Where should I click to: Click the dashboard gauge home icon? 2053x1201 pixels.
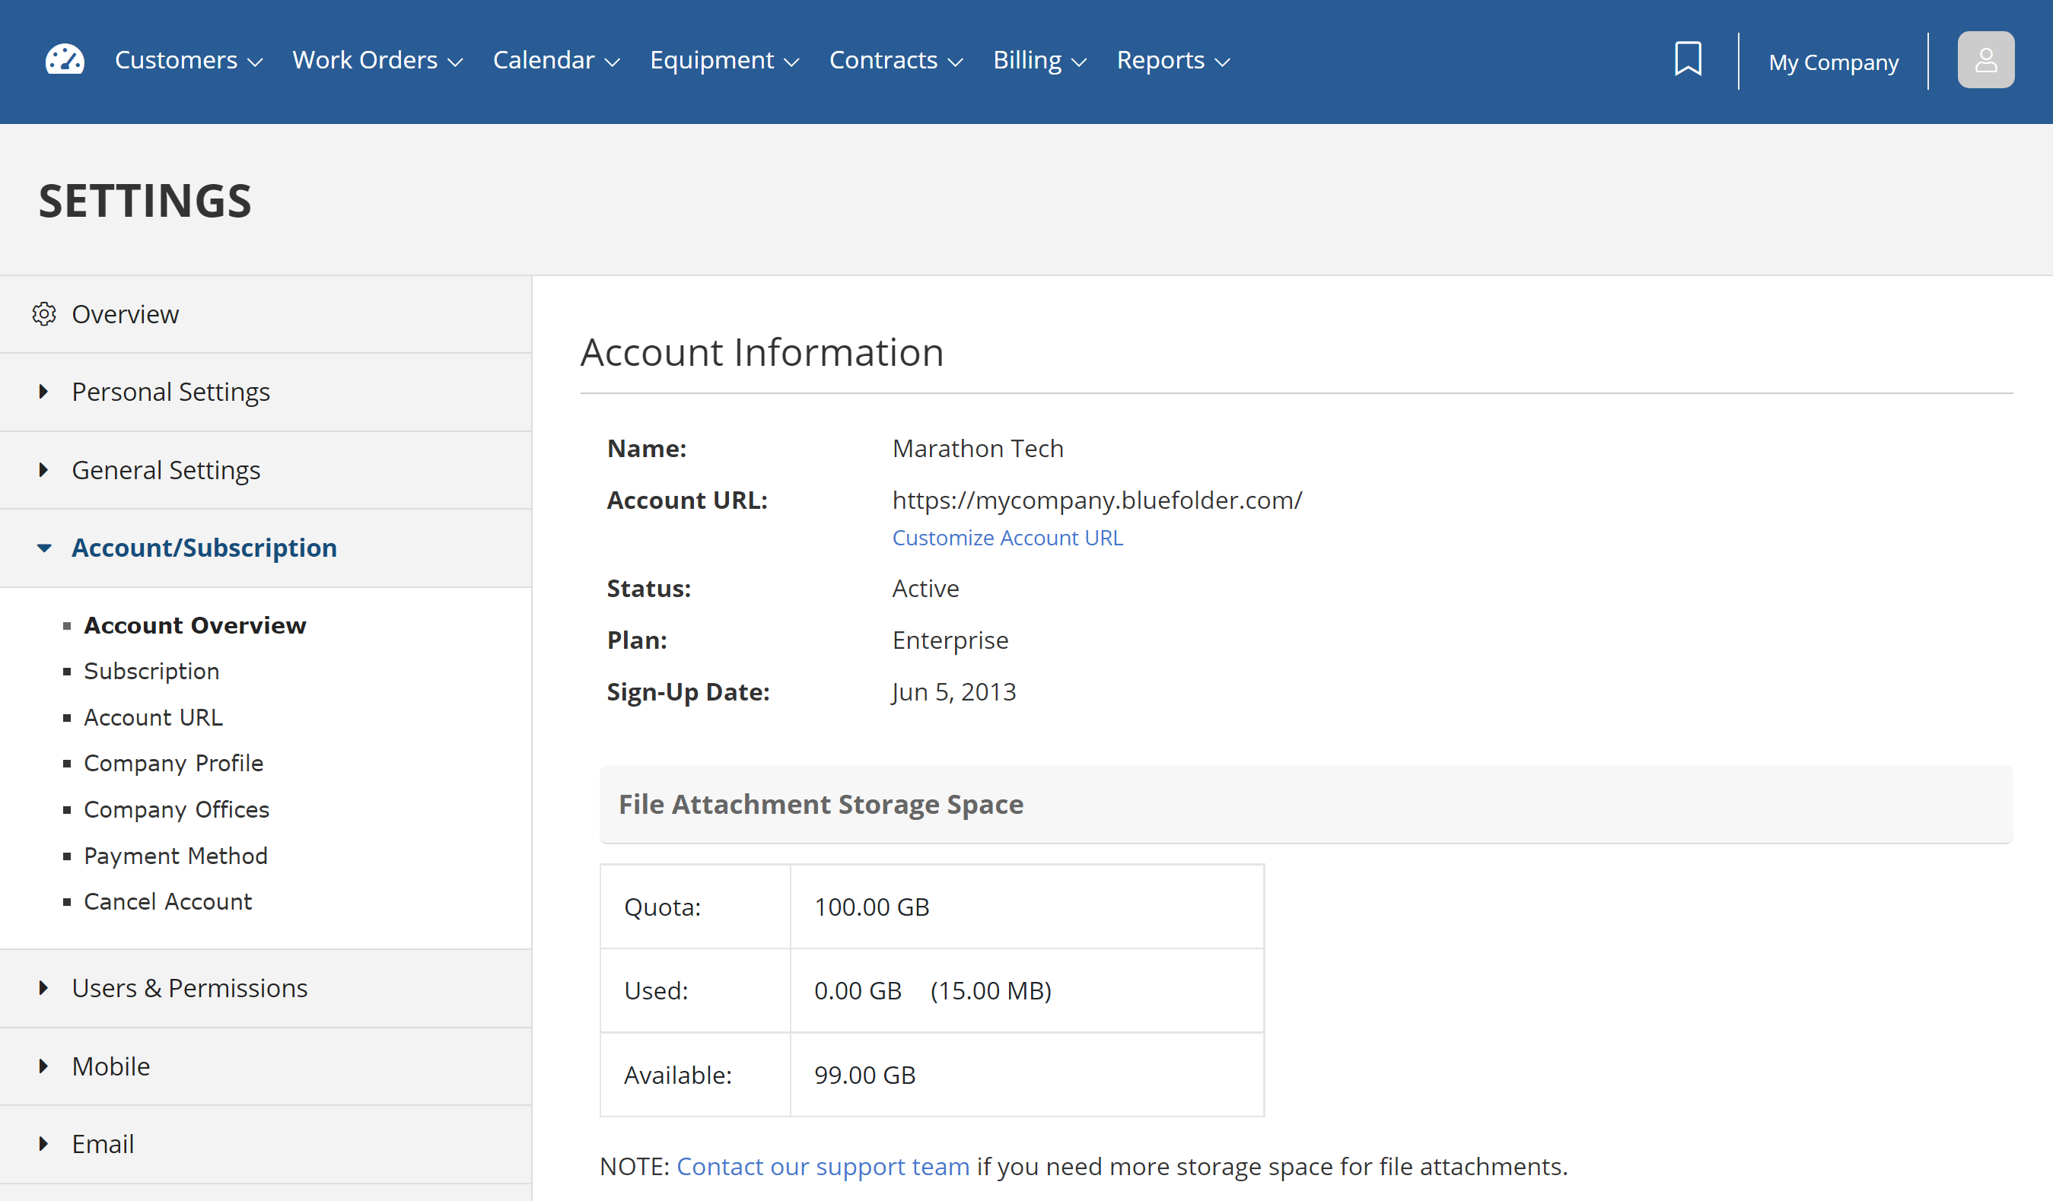coord(65,59)
